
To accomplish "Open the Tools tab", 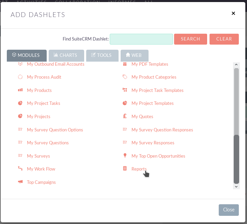I will pyautogui.click(x=102, y=55).
